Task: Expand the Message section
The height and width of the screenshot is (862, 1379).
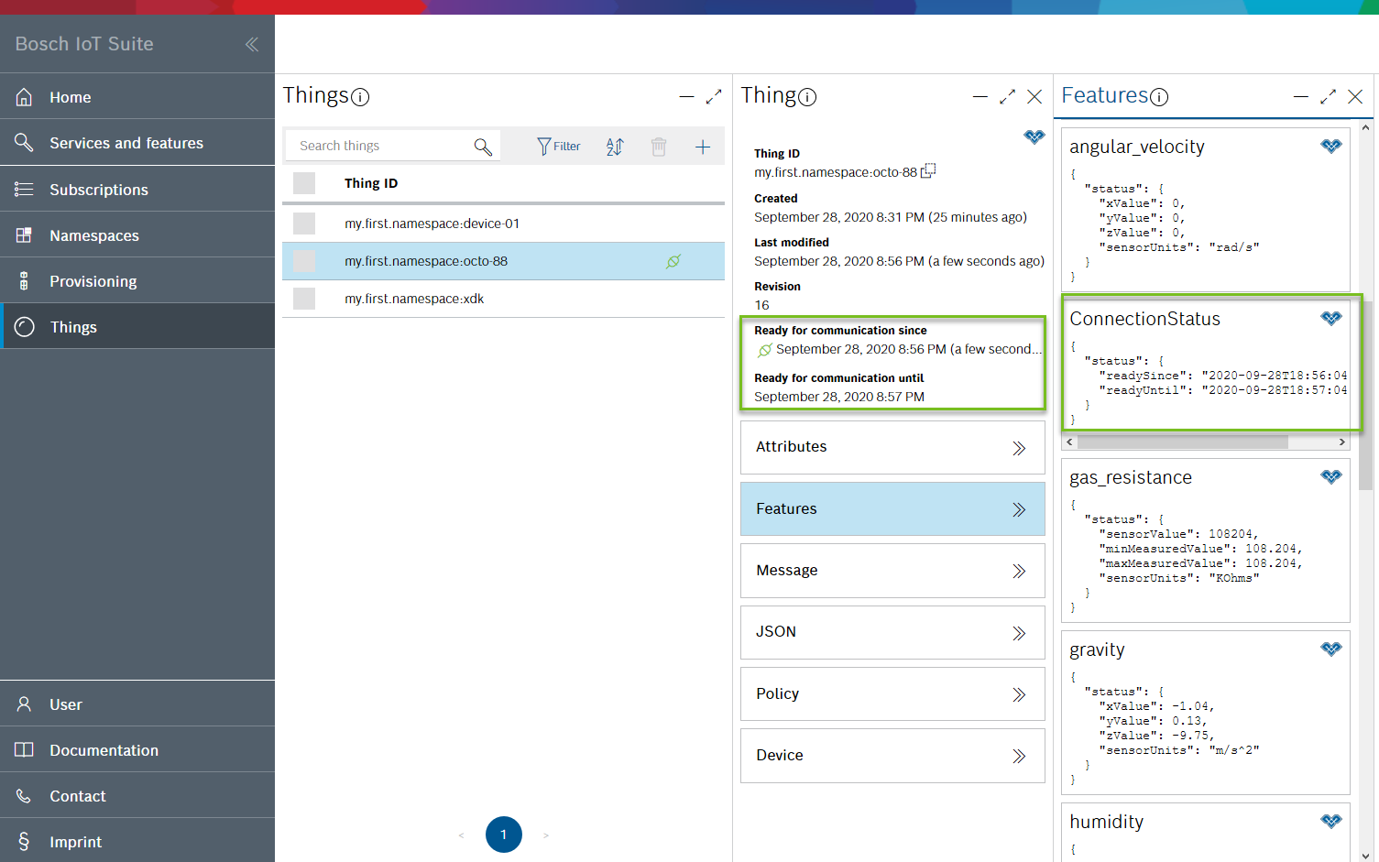Action: [892, 571]
